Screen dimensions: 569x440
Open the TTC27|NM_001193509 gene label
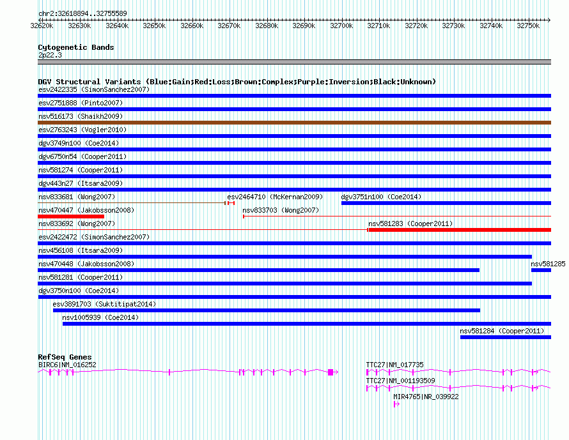[x=400, y=381]
